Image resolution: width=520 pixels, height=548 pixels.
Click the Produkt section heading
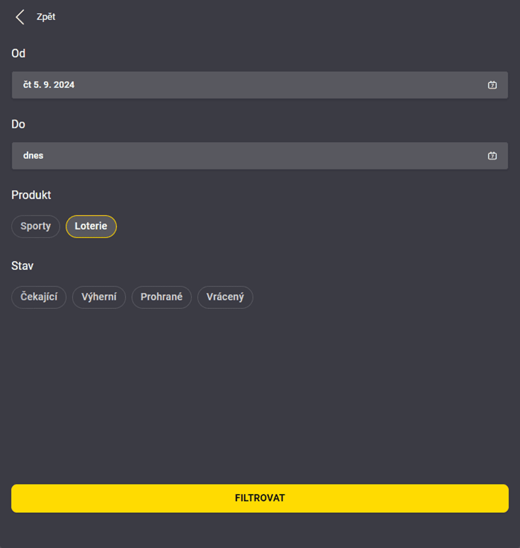(x=31, y=195)
